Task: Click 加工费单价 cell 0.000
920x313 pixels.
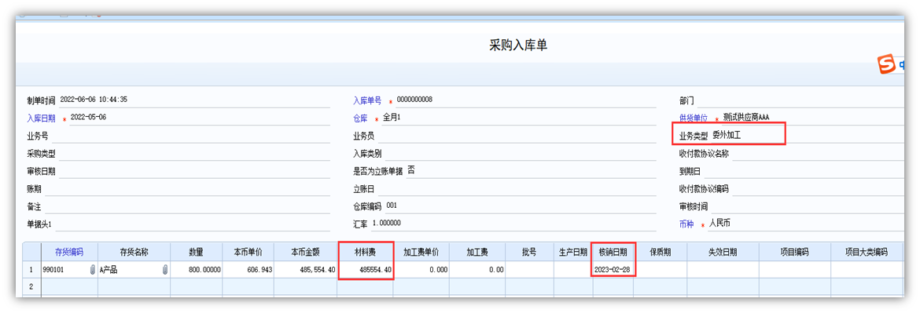Action: click(x=422, y=270)
